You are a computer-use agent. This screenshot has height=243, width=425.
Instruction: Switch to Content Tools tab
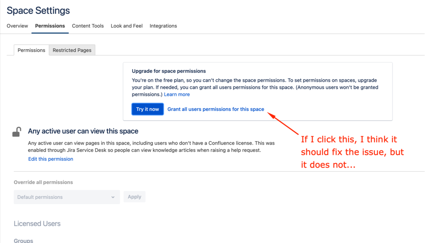click(x=88, y=26)
